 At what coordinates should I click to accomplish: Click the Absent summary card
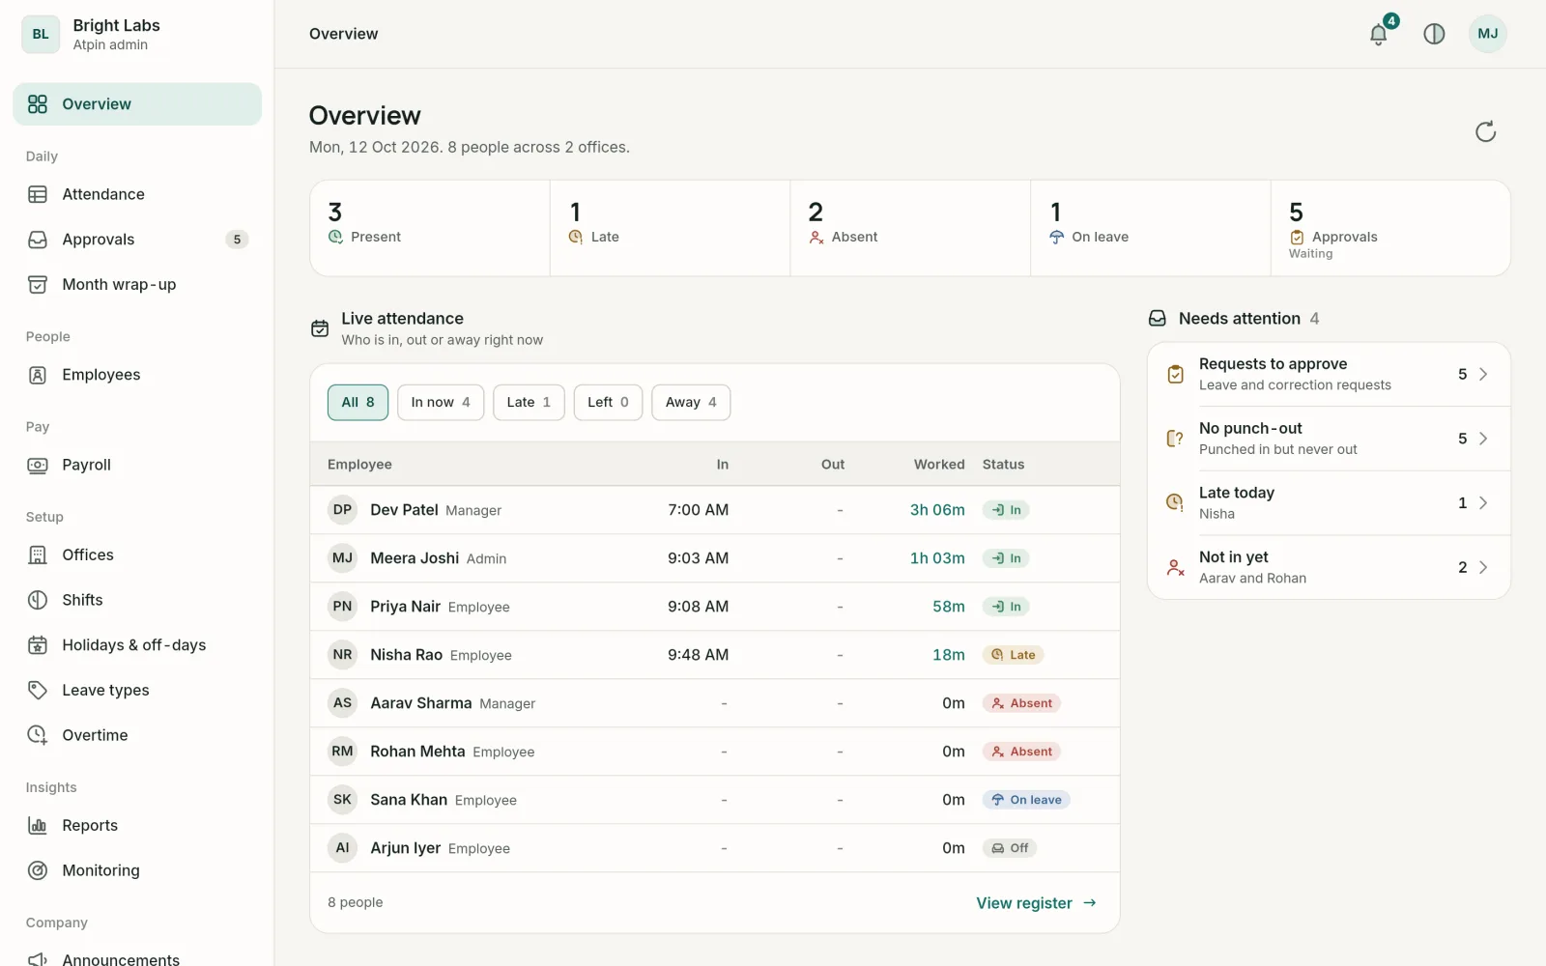coord(910,228)
